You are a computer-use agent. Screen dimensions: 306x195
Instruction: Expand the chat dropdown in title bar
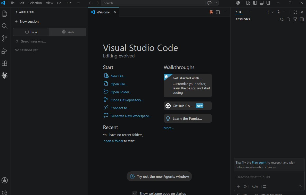[216, 3]
